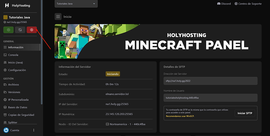Select Información in the sidebar
This screenshot has width=270, height=136.
[x=20, y=47]
